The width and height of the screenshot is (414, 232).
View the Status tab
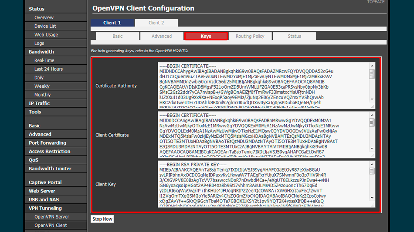pyautogui.click(x=294, y=36)
